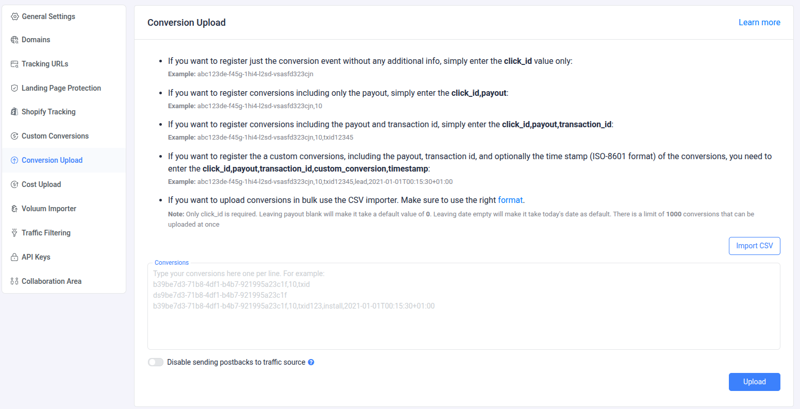Open the Conversion Upload menu item
This screenshot has height=409, width=800.
tap(52, 160)
